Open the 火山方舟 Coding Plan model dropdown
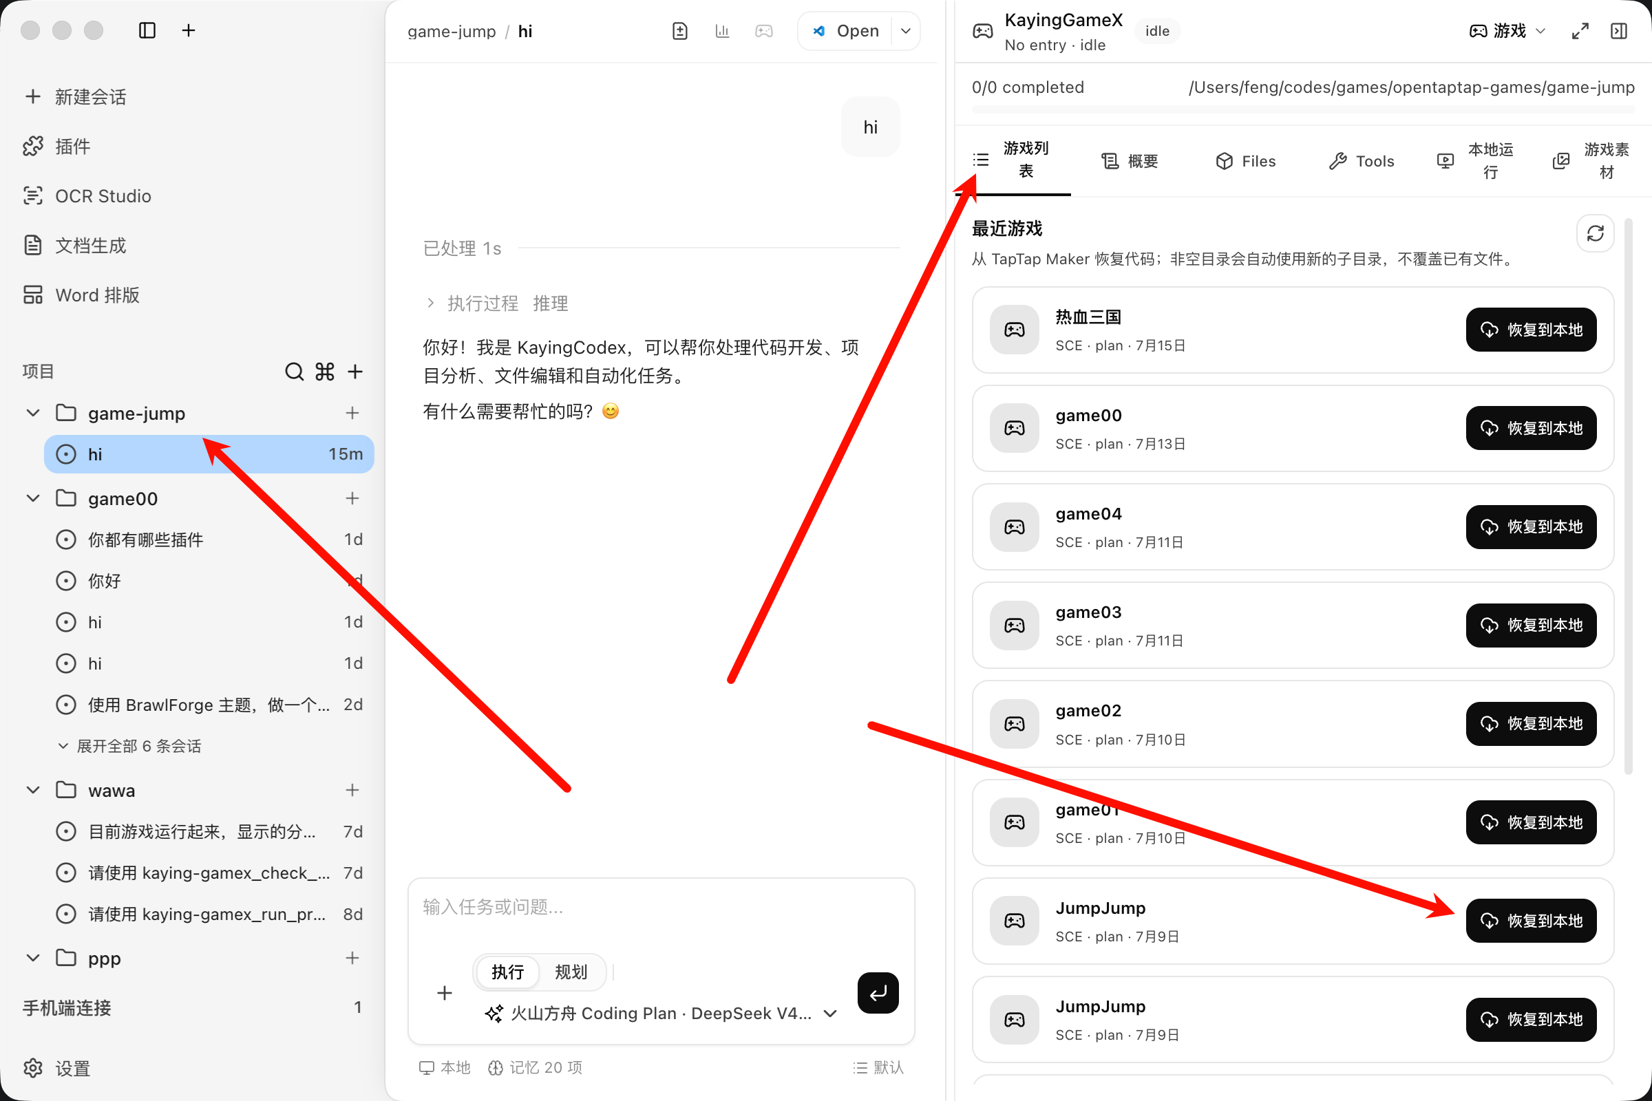This screenshot has height=1101, width=1652. [x=660, y=1013]
